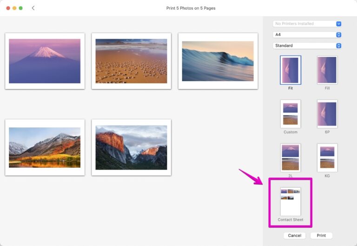Pick the 2L print layout
The image size is (357, 246).
click(x=290, y=158)
